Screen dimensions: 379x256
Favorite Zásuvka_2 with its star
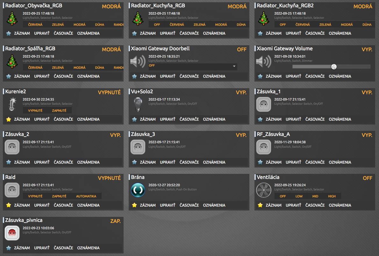[x=9, y=162]
